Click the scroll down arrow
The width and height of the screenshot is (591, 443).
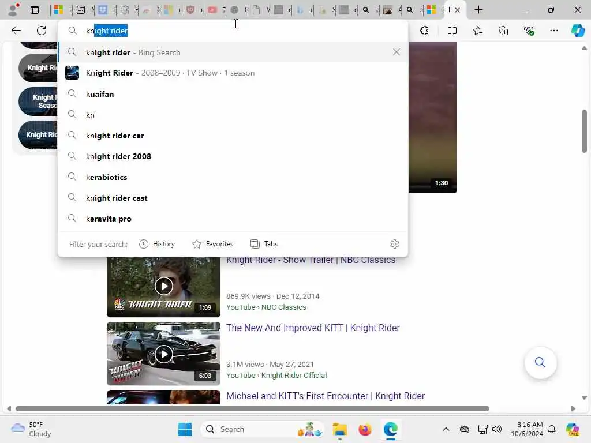point(584,398)
